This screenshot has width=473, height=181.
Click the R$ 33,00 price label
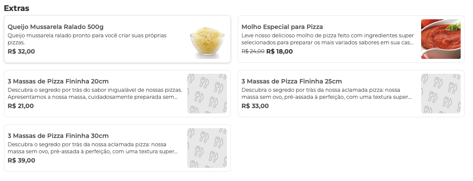pos(255,106)
